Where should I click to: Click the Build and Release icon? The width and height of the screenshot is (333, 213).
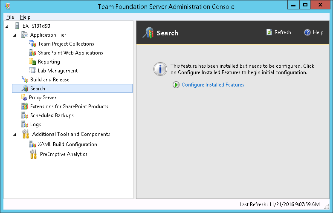pos(25,79)
